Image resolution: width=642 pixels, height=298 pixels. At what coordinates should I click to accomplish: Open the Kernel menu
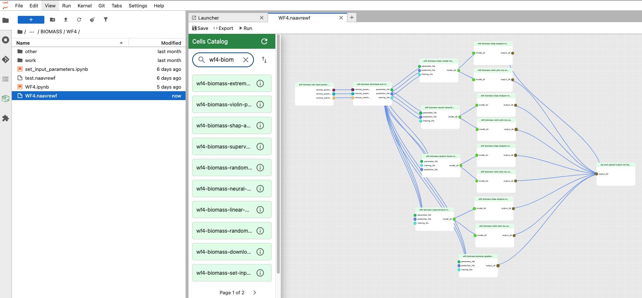click(x=84, y=6)
